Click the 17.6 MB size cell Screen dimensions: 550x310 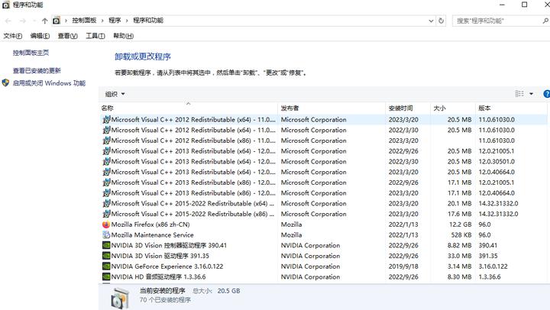tap(460, 214)
